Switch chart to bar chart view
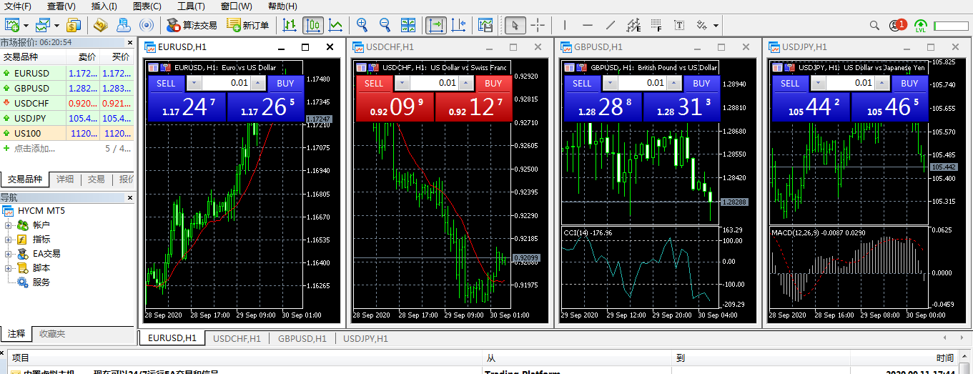Image resolution: width=973 pixels, height=374 pixels. pos(290,26)
